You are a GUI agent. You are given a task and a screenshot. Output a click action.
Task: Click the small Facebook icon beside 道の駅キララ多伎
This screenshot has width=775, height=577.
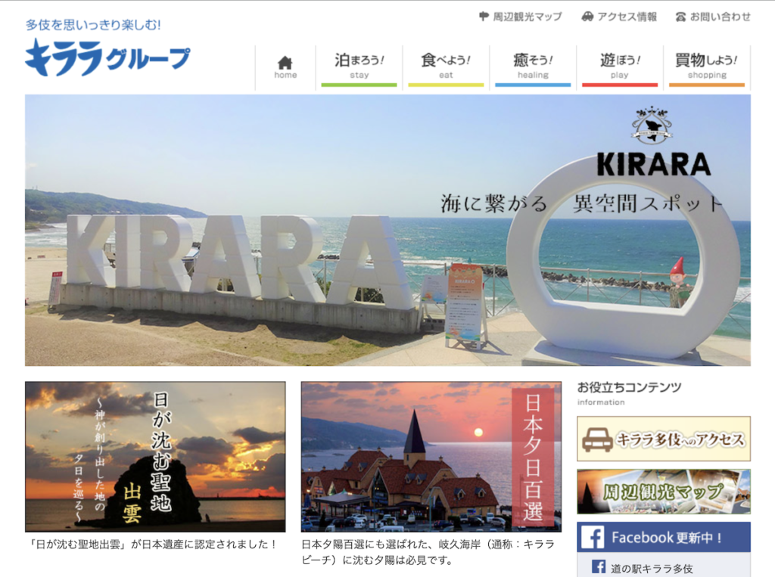pos(599,566)
